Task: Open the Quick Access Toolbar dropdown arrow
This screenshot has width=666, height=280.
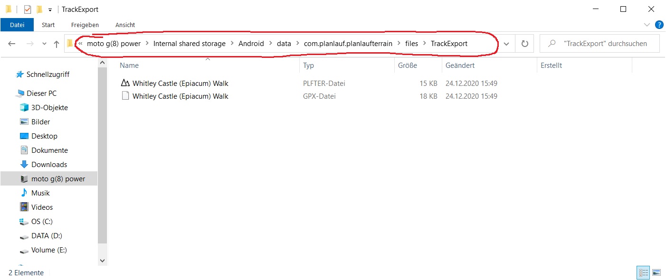Action: point(49,9)
